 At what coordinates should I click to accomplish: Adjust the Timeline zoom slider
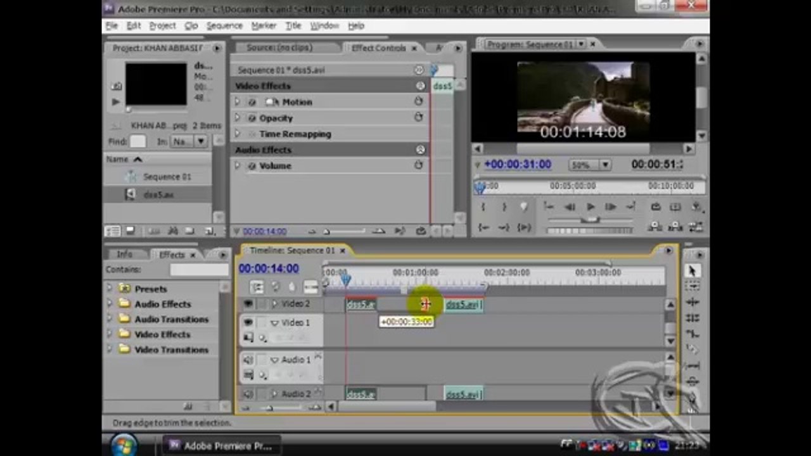pyautogui.click(x=269, y=408)
